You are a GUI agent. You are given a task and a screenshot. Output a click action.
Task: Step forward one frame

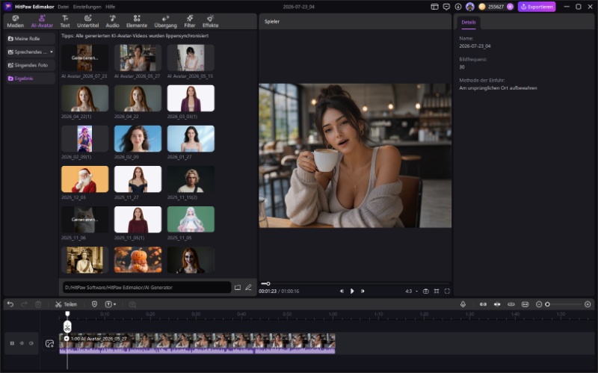click(363, 291)
